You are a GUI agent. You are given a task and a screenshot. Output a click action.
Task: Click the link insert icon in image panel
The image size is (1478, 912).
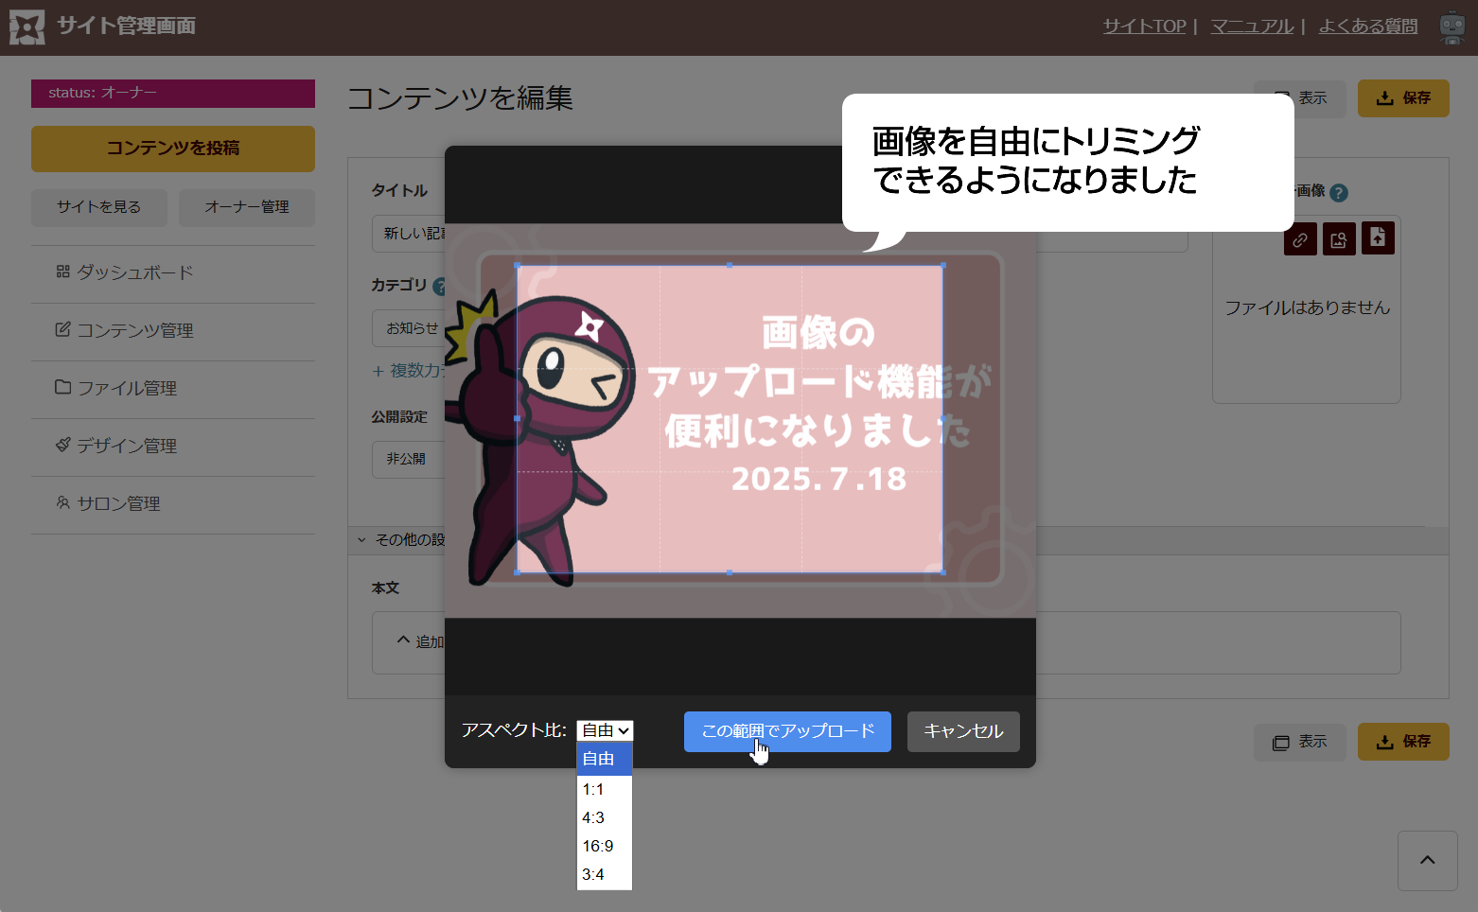(x=1300, y=239)
